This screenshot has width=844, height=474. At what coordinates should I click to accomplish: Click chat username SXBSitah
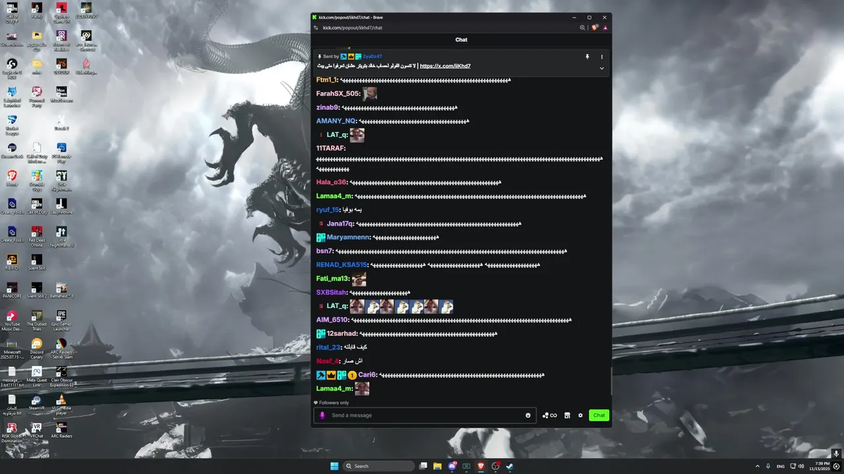[x=332, y=293]
